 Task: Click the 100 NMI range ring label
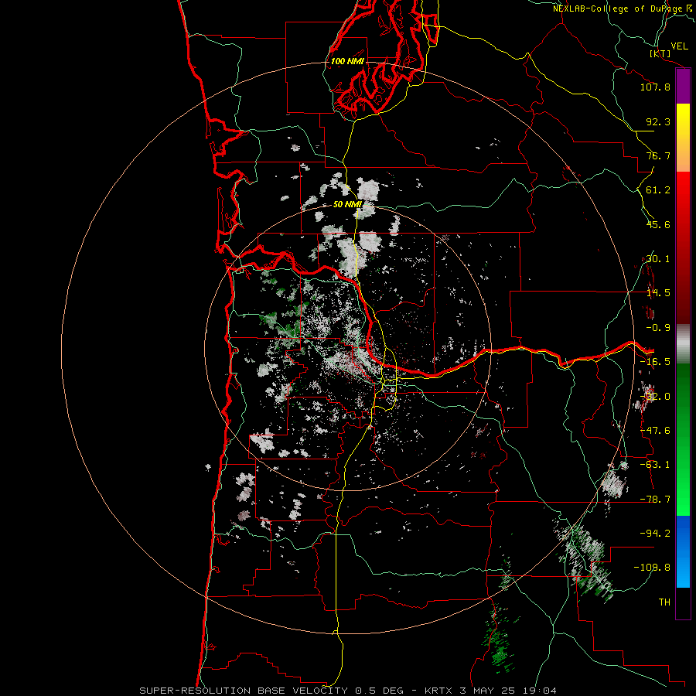click(x=347, y=61)
